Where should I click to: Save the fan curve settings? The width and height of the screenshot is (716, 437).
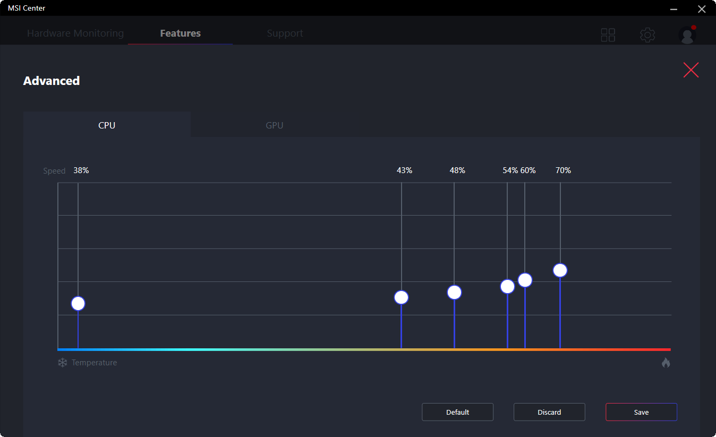[x=641, y=412]
